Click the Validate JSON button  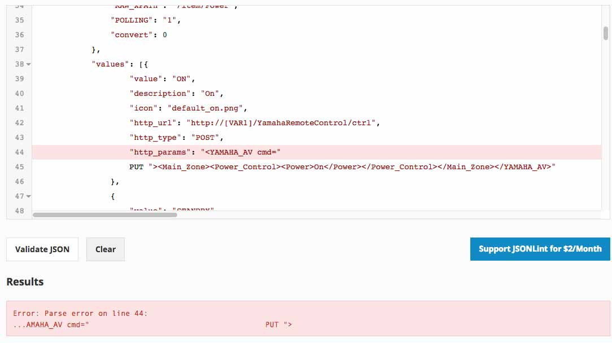click(x=42, y=249)
